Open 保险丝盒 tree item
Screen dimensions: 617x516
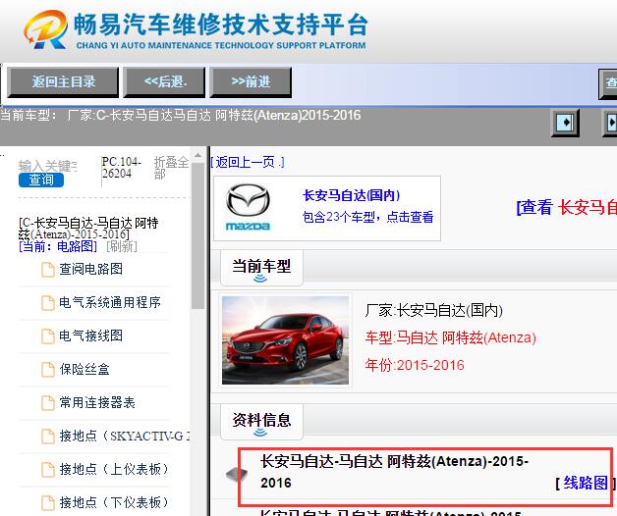click(84, 370)
